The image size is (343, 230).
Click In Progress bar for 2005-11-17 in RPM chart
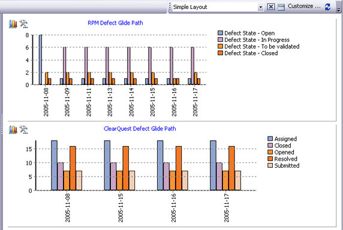(x=192, y=66)
